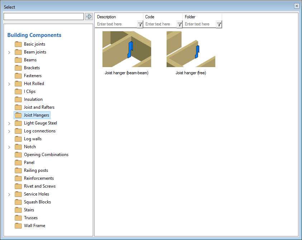
Task: Click the Trusses folder icon
Action: 18,218
